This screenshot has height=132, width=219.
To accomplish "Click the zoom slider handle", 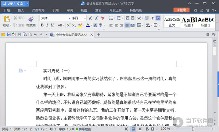I will (193, 129).
